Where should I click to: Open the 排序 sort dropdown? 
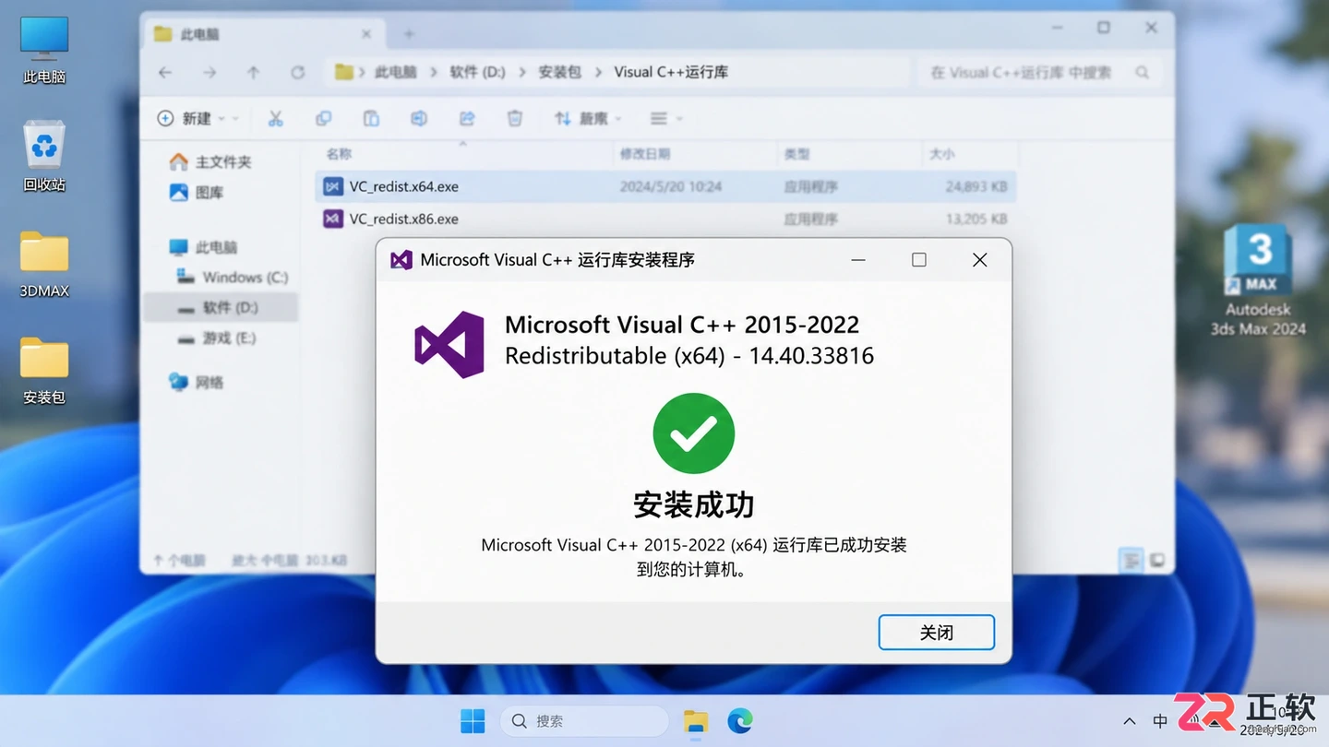tap(588, 118)
